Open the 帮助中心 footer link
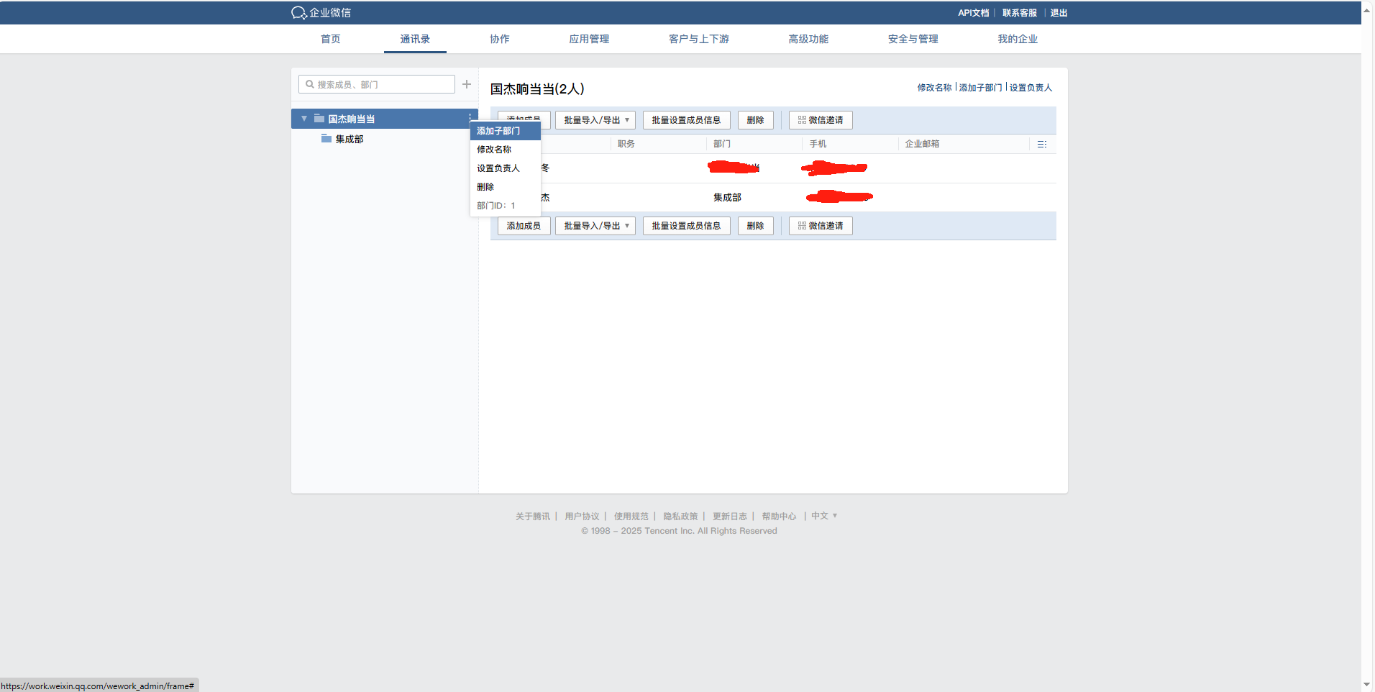The width and height of the screenshot is (1375, 692). (x=779, y=516)
